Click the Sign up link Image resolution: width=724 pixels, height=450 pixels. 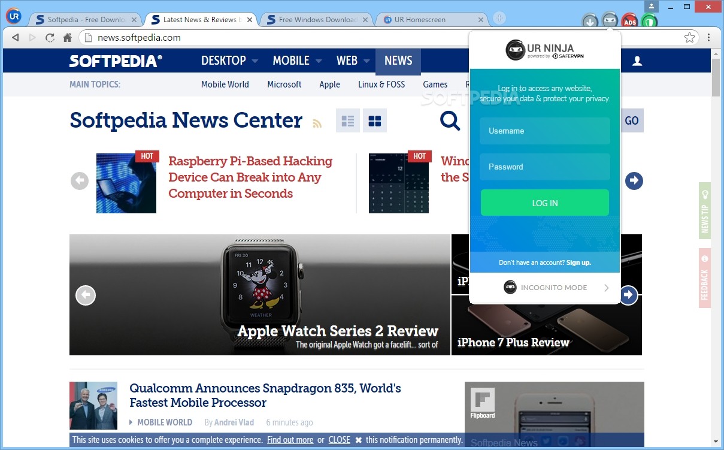click(578, 262)
